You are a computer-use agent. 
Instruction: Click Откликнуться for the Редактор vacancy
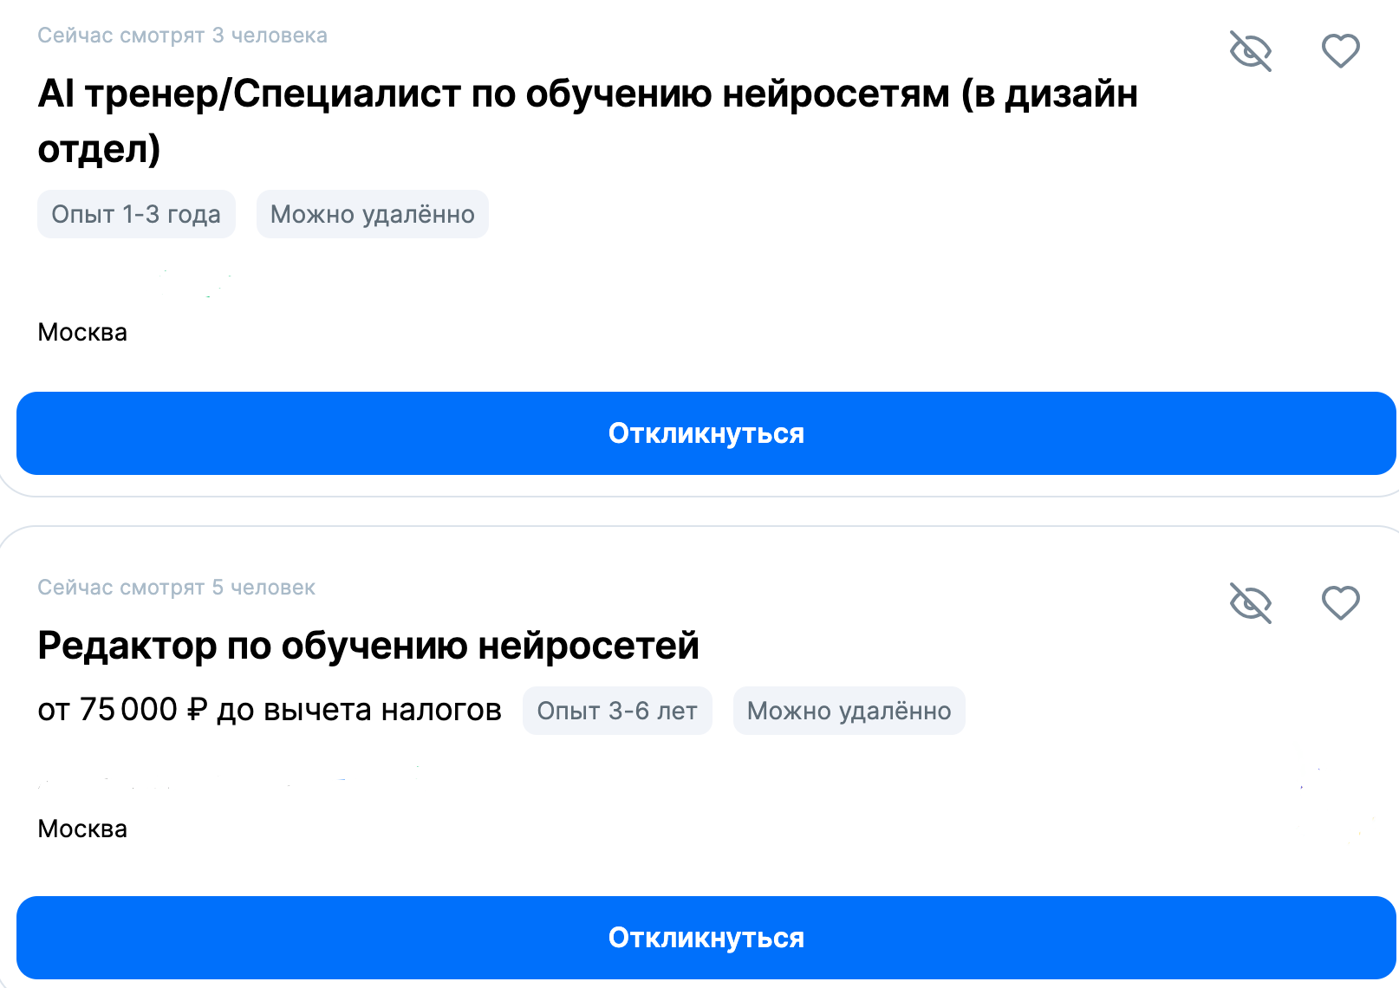coord(706,938)
